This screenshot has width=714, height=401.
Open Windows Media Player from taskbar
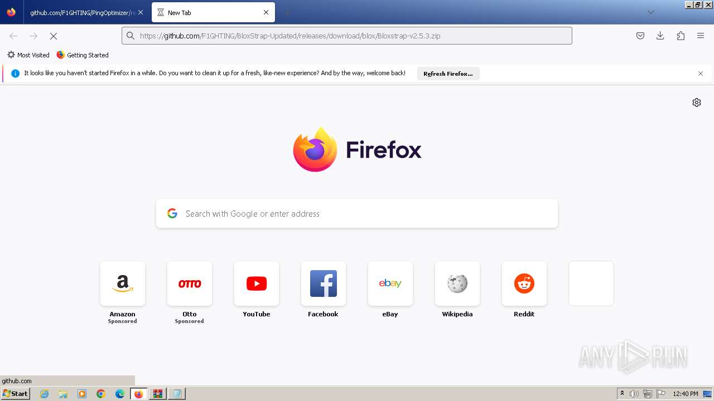(x=82, y=394)
